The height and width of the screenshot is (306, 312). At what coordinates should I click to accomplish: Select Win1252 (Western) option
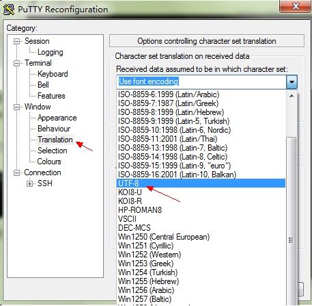pyautogui.click(x=201, y=255)
